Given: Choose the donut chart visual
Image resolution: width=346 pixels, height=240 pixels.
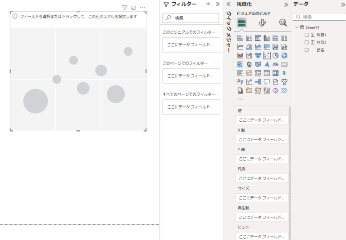Looking at the screenshot, I should tap(284, 56).
